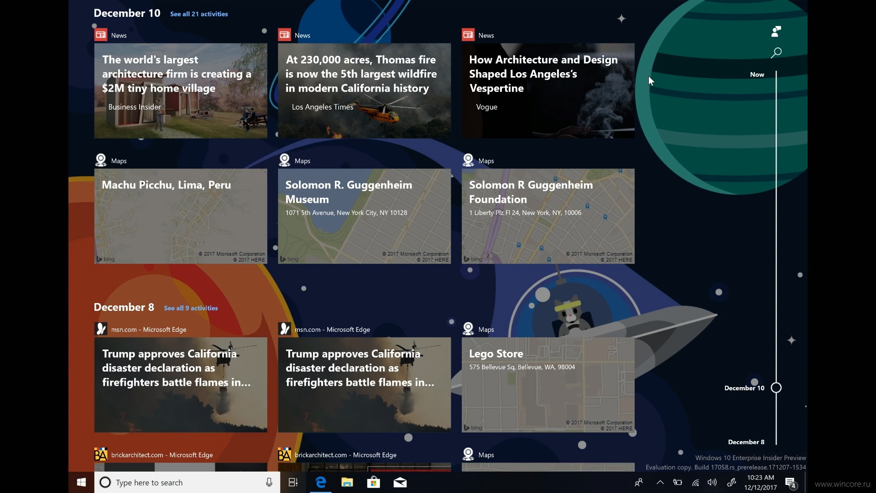Open How Architecture and Design Vespertine card
The width and height of the screenshot is (876, 493).
(x=548, y=91)
